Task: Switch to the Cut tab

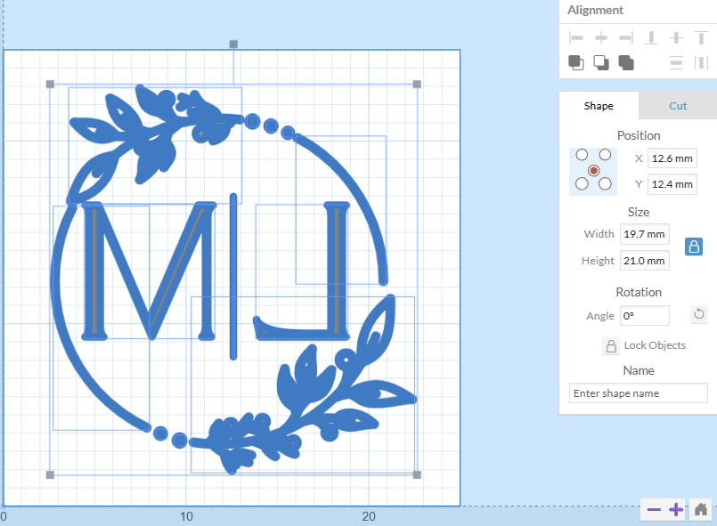Action: (x=678, y=106)
